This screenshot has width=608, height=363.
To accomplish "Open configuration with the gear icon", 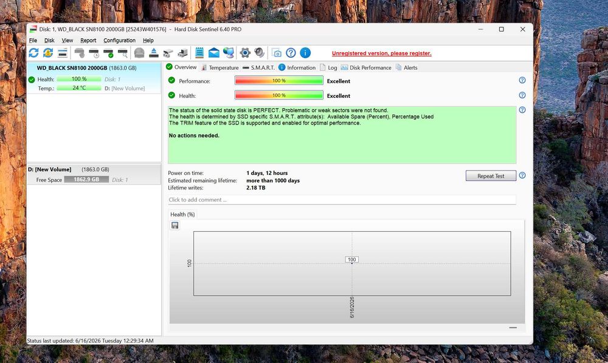I will [245, 53].
